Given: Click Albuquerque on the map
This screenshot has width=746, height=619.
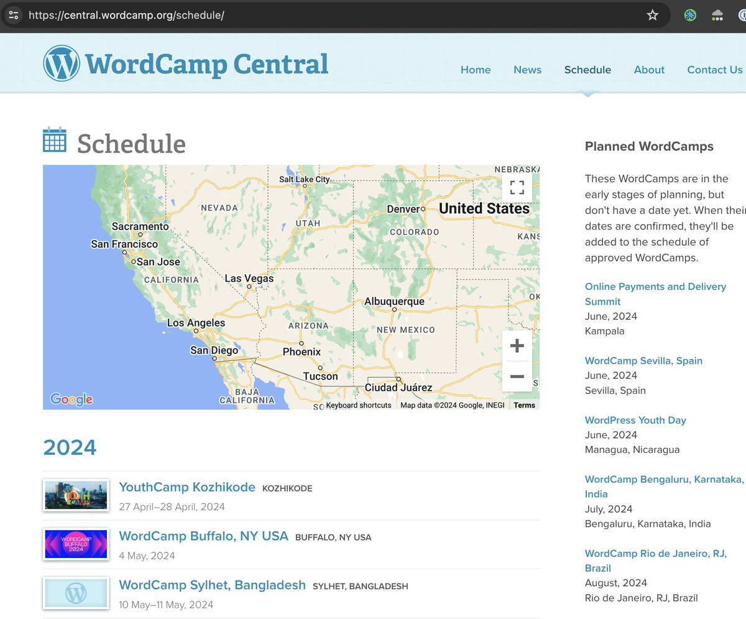Looking at the screenshot, I should (x=394, y=302).
